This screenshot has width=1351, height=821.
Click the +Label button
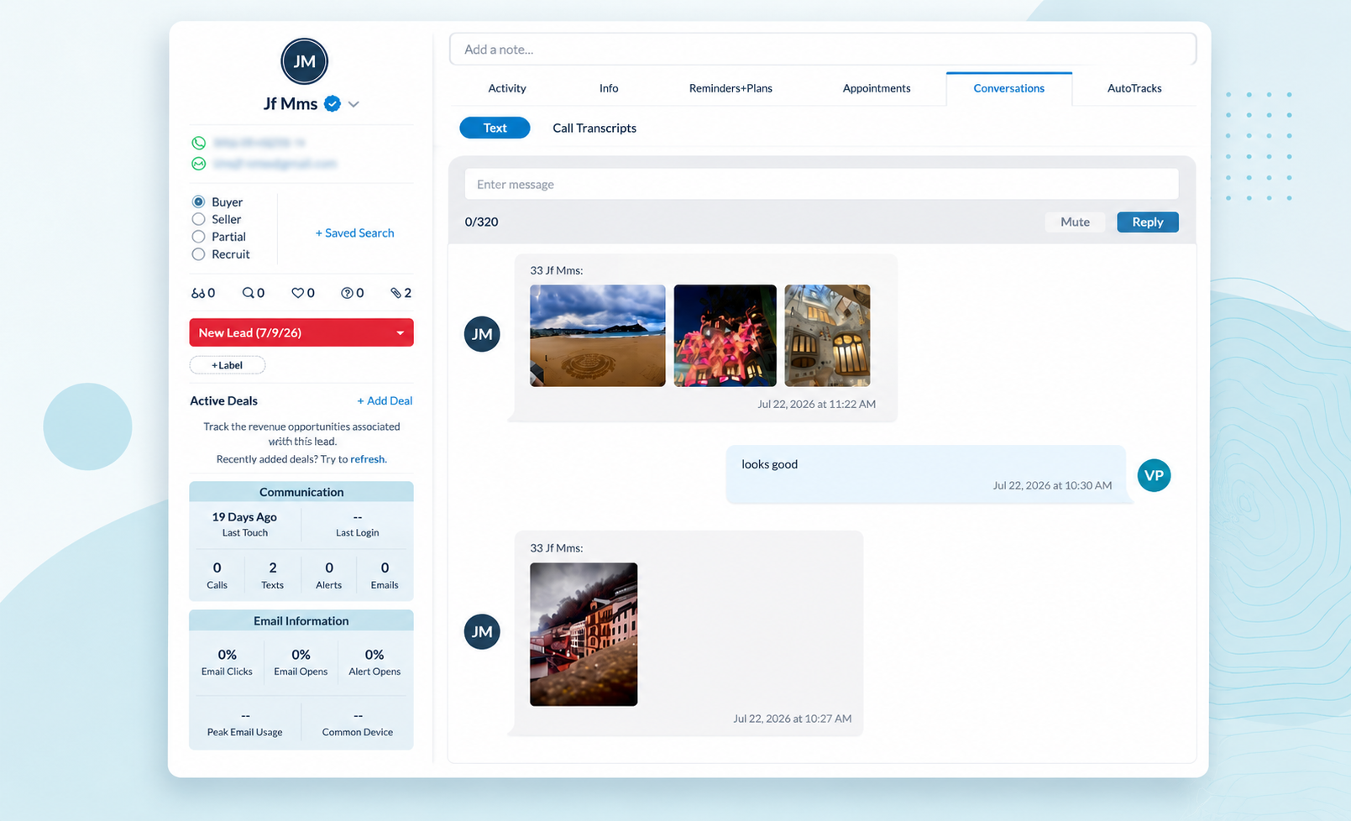click(228, 365)
